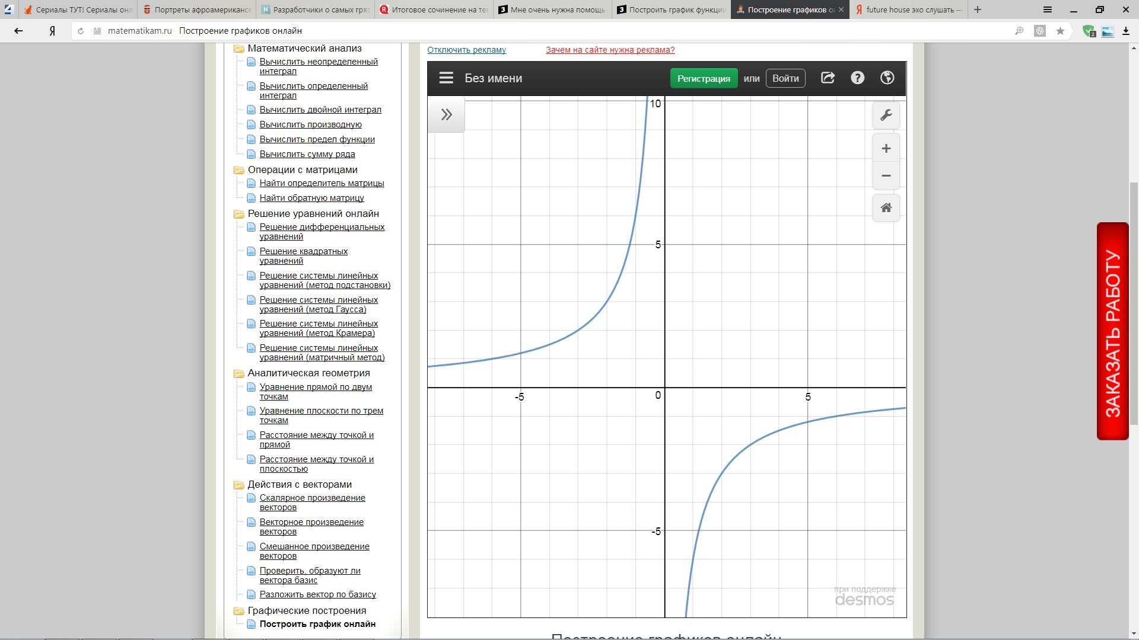Screen dimensions: 1139x640
Task: Switch to the future house эхо слушать tab
Action: click(908, 9)
